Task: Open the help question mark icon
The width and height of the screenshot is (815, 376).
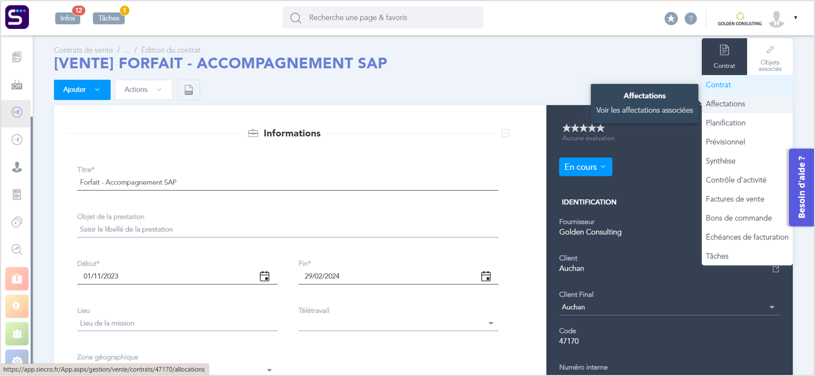Action: [691, 18]
